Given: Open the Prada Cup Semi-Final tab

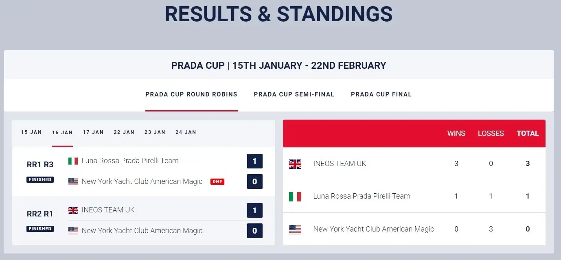Looking at the screenshot, I should (294, 94).
